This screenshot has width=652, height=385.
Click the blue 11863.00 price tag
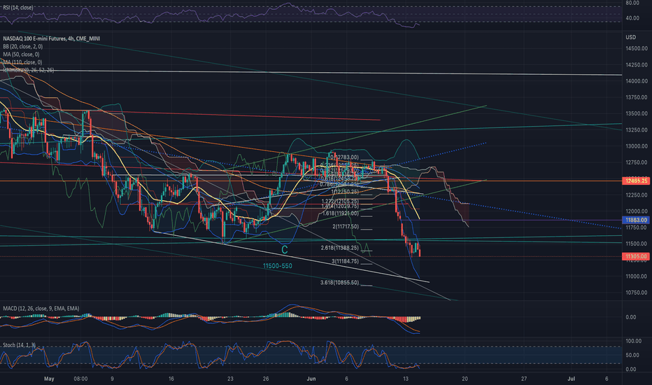point(636,220)
